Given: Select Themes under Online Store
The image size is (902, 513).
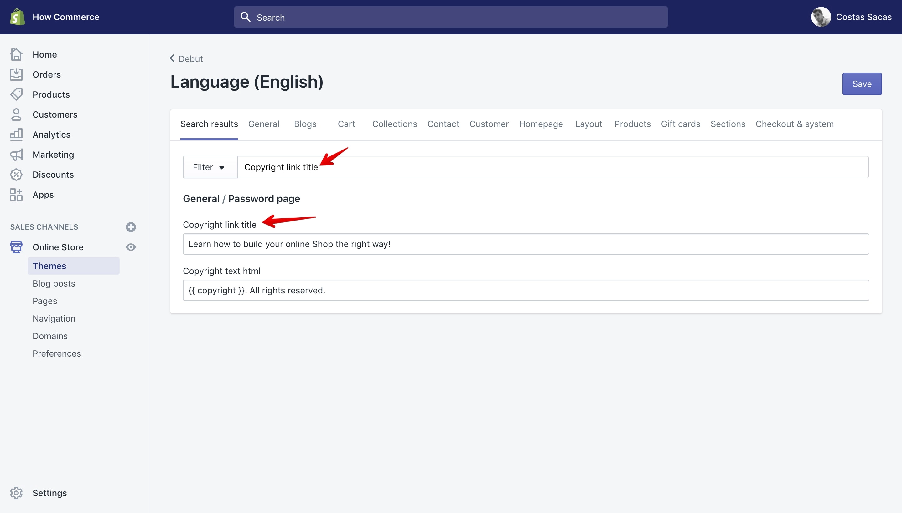Looking at the screenshot, I should coord(73,266).
